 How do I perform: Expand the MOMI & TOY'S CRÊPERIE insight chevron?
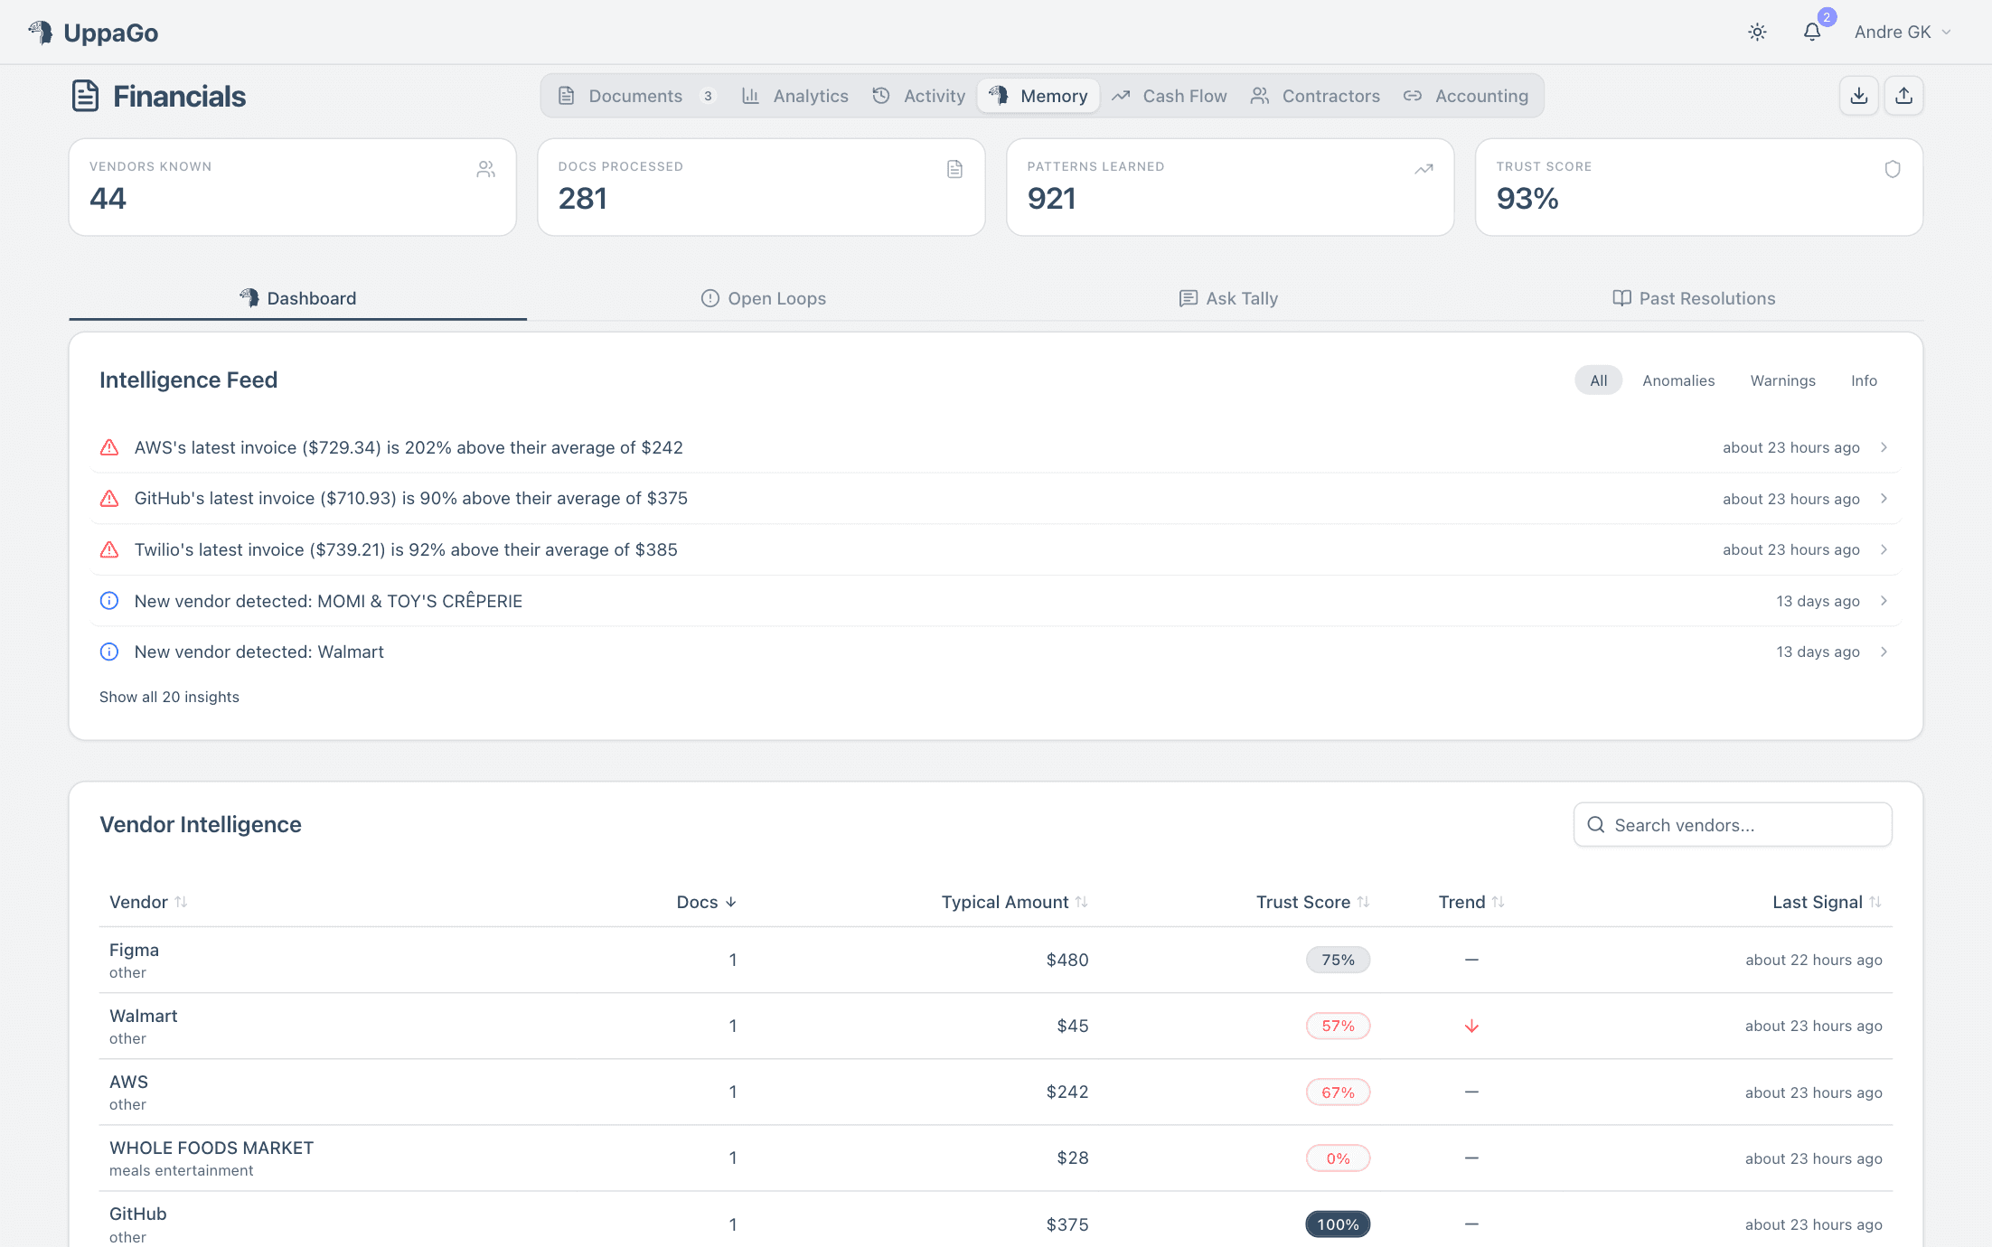1884,601
